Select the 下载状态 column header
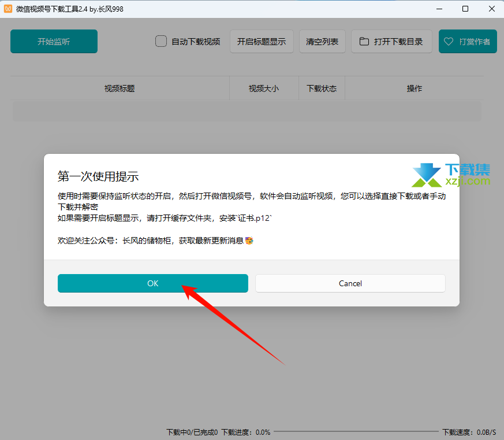Viewport: 504px width, 440px height. 322,88
